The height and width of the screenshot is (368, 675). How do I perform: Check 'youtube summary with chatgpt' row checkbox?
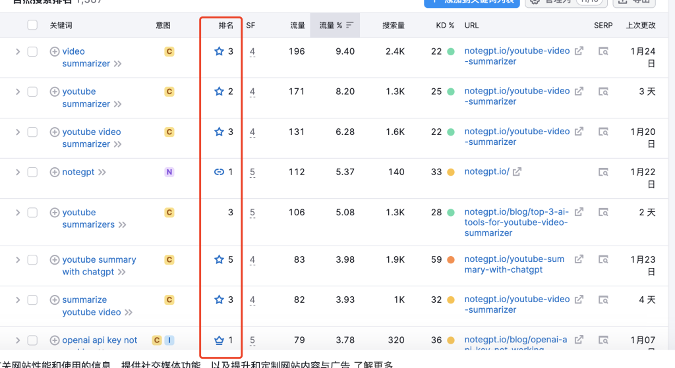pos(32,259)
